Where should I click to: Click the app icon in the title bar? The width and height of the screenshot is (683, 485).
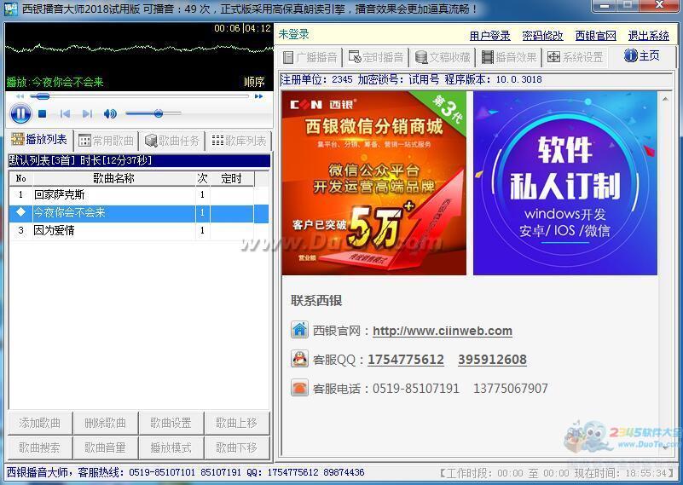point(10,9)
